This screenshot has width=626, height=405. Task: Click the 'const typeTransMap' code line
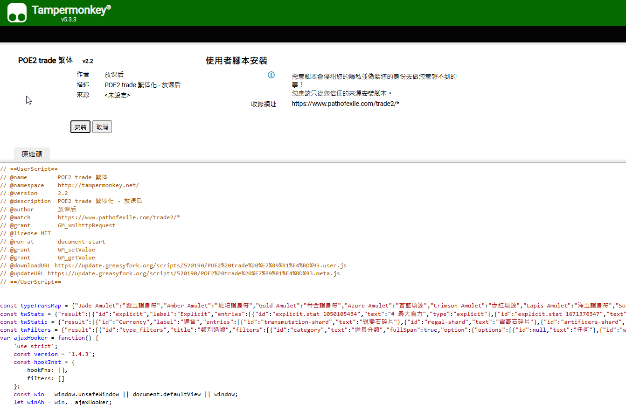tap(313, 306)
